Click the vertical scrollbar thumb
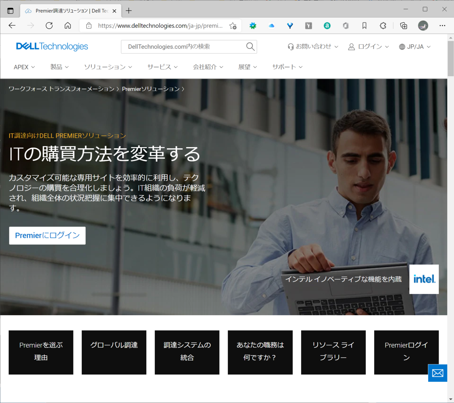The width and height of the screenshot is (454, 403). click(451, 59)
